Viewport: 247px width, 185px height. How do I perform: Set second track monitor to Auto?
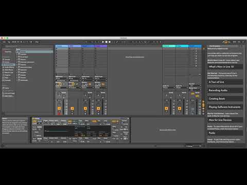click(x=73, y=84)
